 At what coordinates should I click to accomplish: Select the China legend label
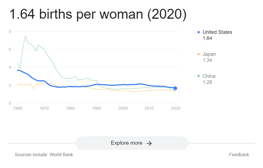click(x=209, y=76)
